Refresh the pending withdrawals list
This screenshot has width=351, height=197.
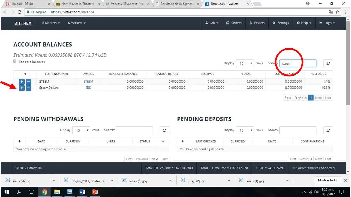tap(164, 130)
